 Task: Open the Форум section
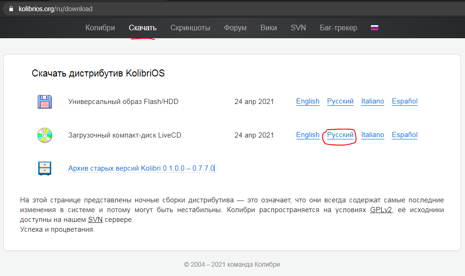click(235, 28)
